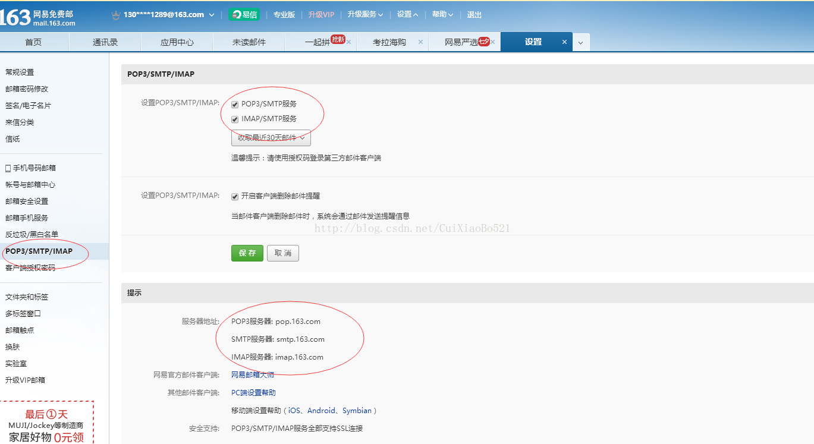Open 来信分类 in sidebar

[20, 122]
